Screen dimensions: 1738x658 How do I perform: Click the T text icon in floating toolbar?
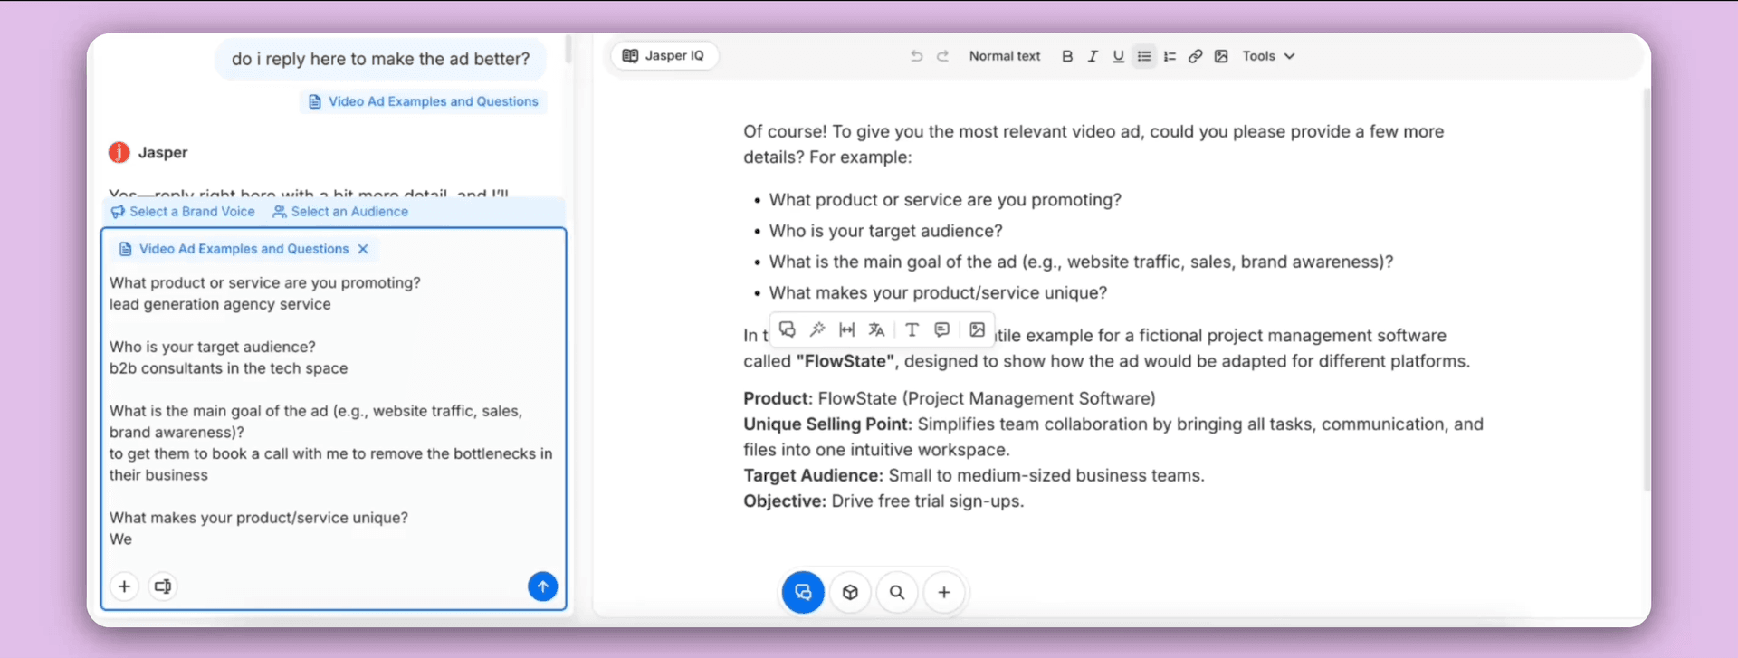(912, 329)
